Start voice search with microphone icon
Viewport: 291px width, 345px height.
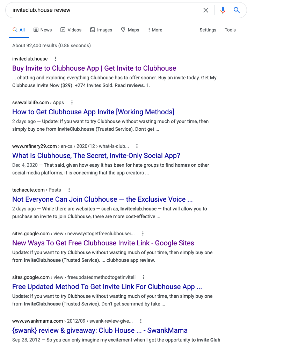pyautogui.click(x=223, y=10)
